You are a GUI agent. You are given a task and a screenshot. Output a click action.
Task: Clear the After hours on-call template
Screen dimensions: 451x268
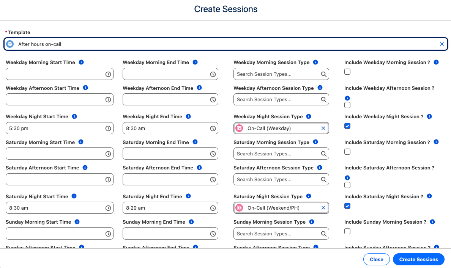(x=442, y=44)
